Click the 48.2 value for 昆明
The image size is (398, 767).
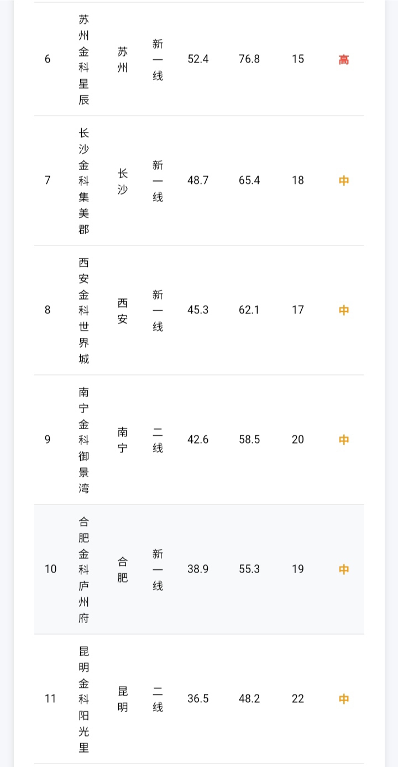point(249,699)
